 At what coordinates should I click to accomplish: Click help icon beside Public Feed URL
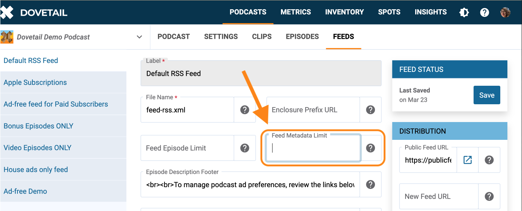click(x=489, y=160)
